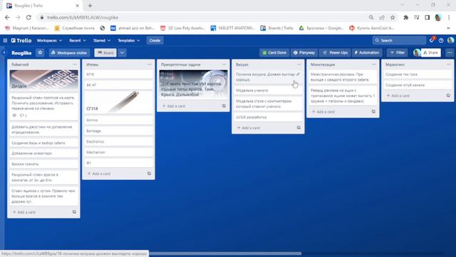Bookmark this page with star icon
Screen dimensions: 456x257
pyautogui.click(x=393, y=17)
